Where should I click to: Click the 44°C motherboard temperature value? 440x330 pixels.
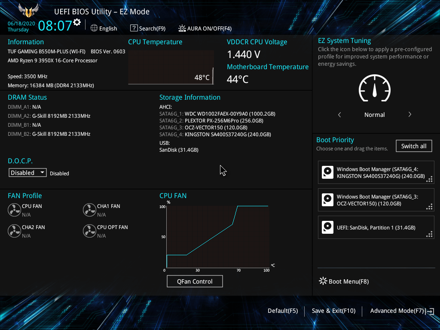(238, 79)
